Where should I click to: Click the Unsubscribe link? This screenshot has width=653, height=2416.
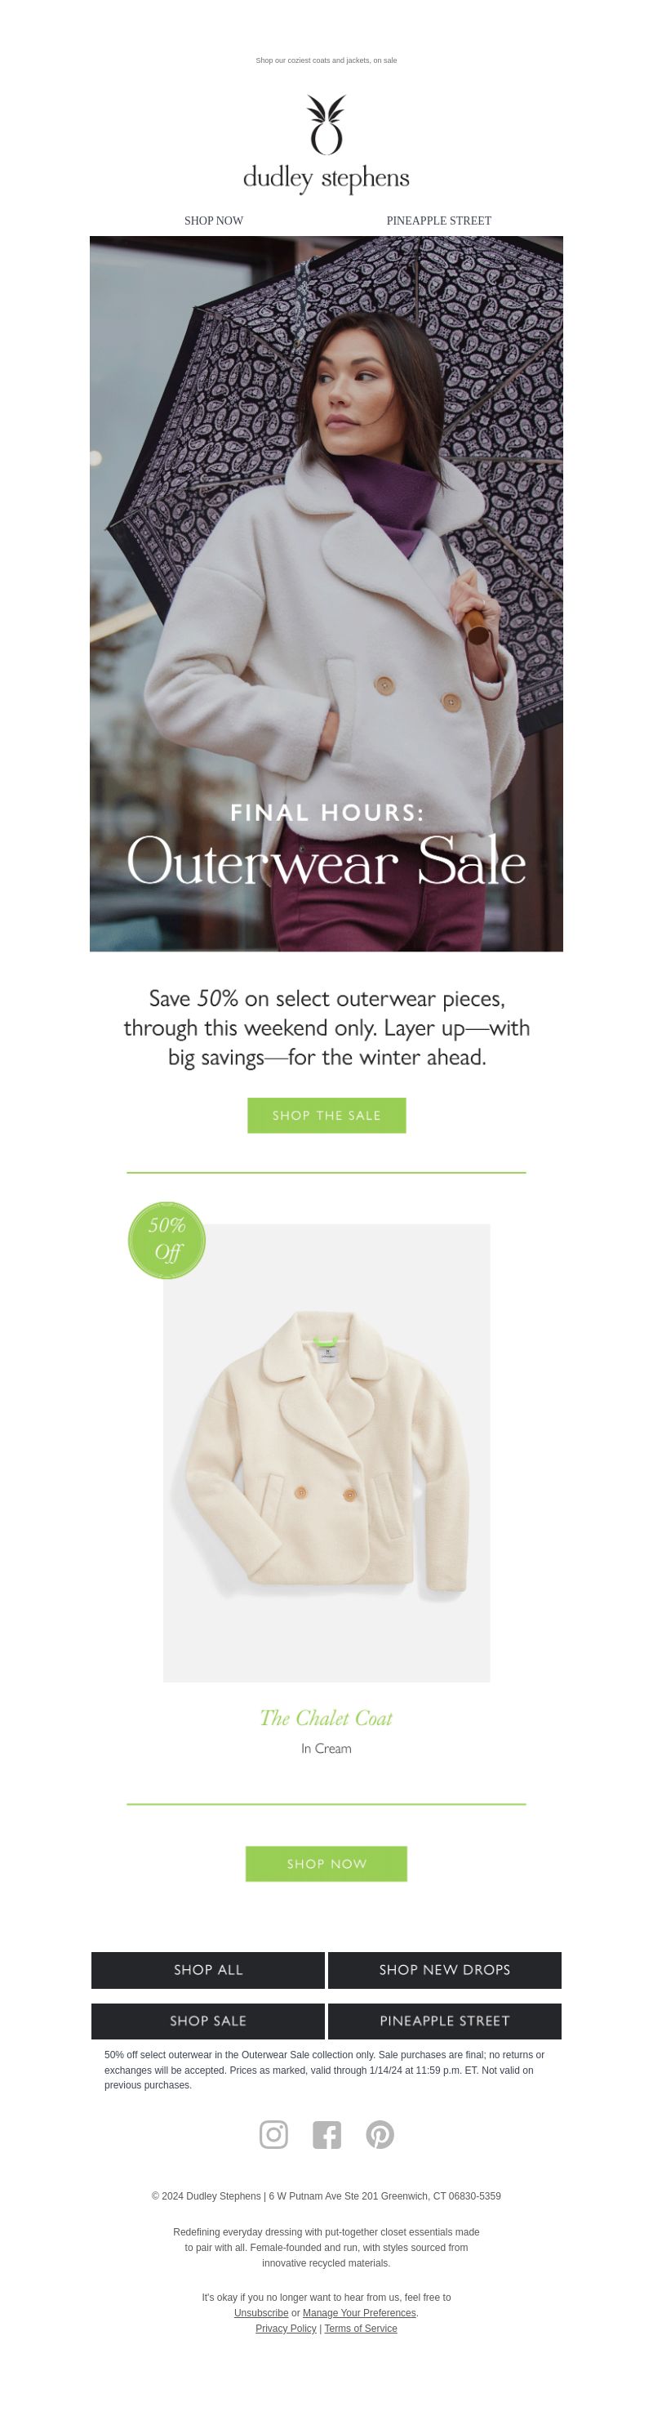pyautogui.click(x=261, y=2313)
